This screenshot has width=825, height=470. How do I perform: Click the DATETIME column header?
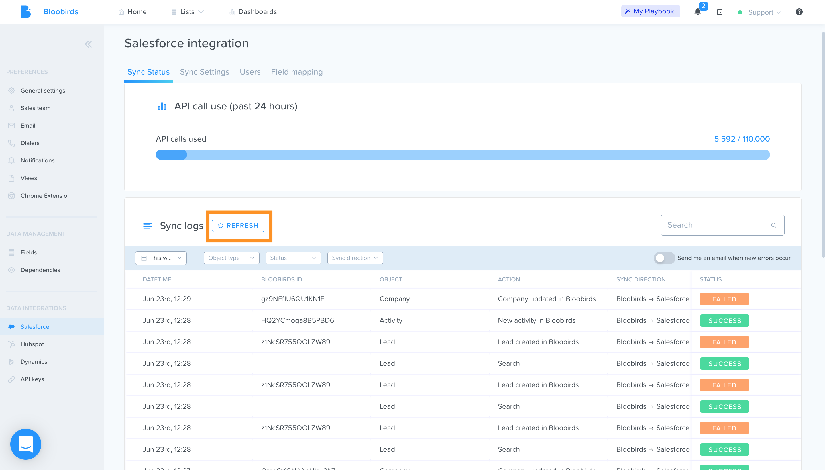(157, 279)
